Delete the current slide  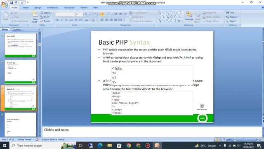coord(45,21)
